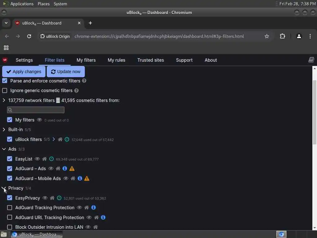Viewport: 317px width, 238px height.
Task: Open the Applications menu
Action: pos(22,4)
